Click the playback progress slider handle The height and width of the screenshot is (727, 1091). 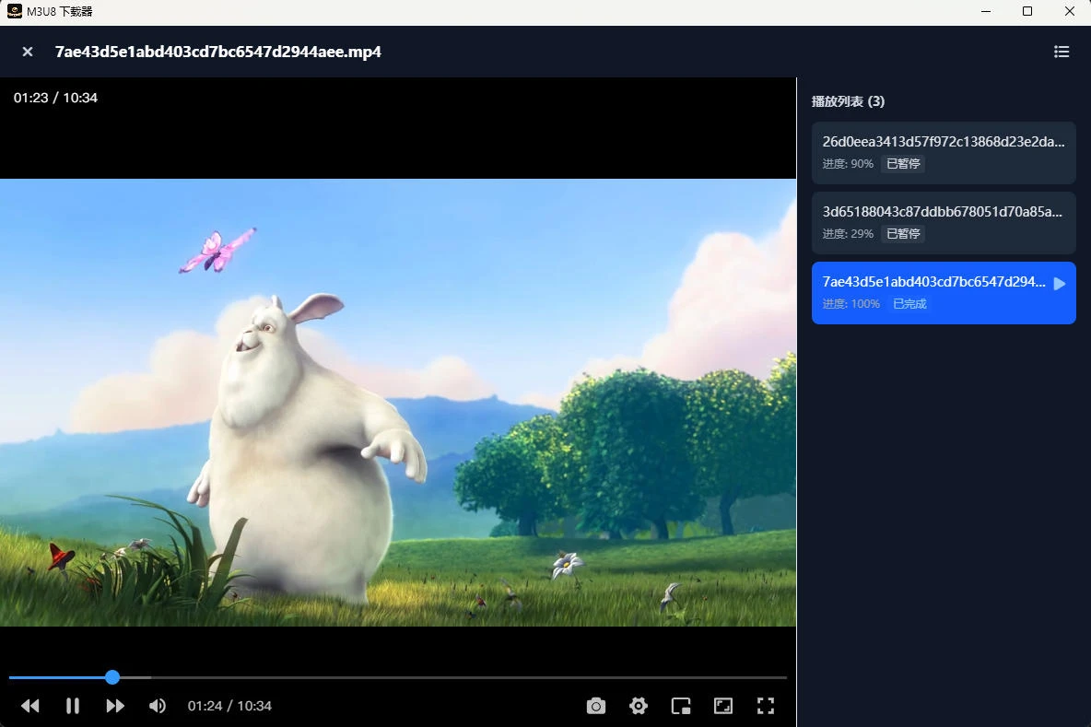click(112, 677)
